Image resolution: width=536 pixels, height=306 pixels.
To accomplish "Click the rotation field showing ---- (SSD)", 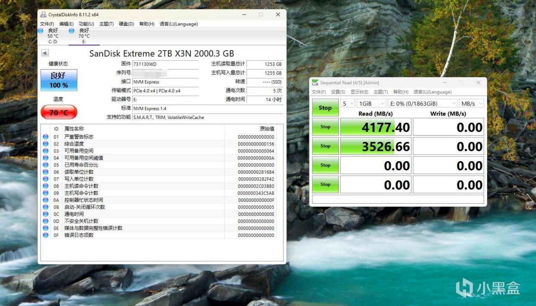I will (265, 82).
